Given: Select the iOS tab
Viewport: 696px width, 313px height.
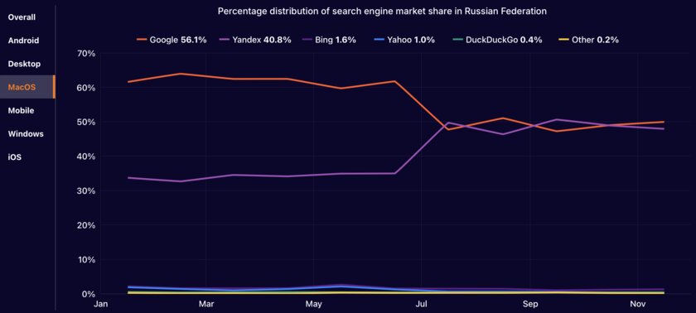Looking at the screenshot, I should [15, 157].
